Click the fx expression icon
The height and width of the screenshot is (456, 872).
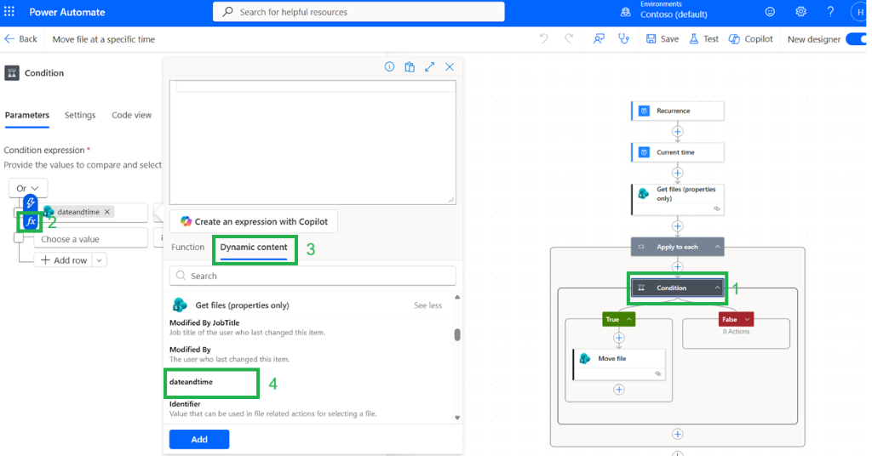[30, 221]
